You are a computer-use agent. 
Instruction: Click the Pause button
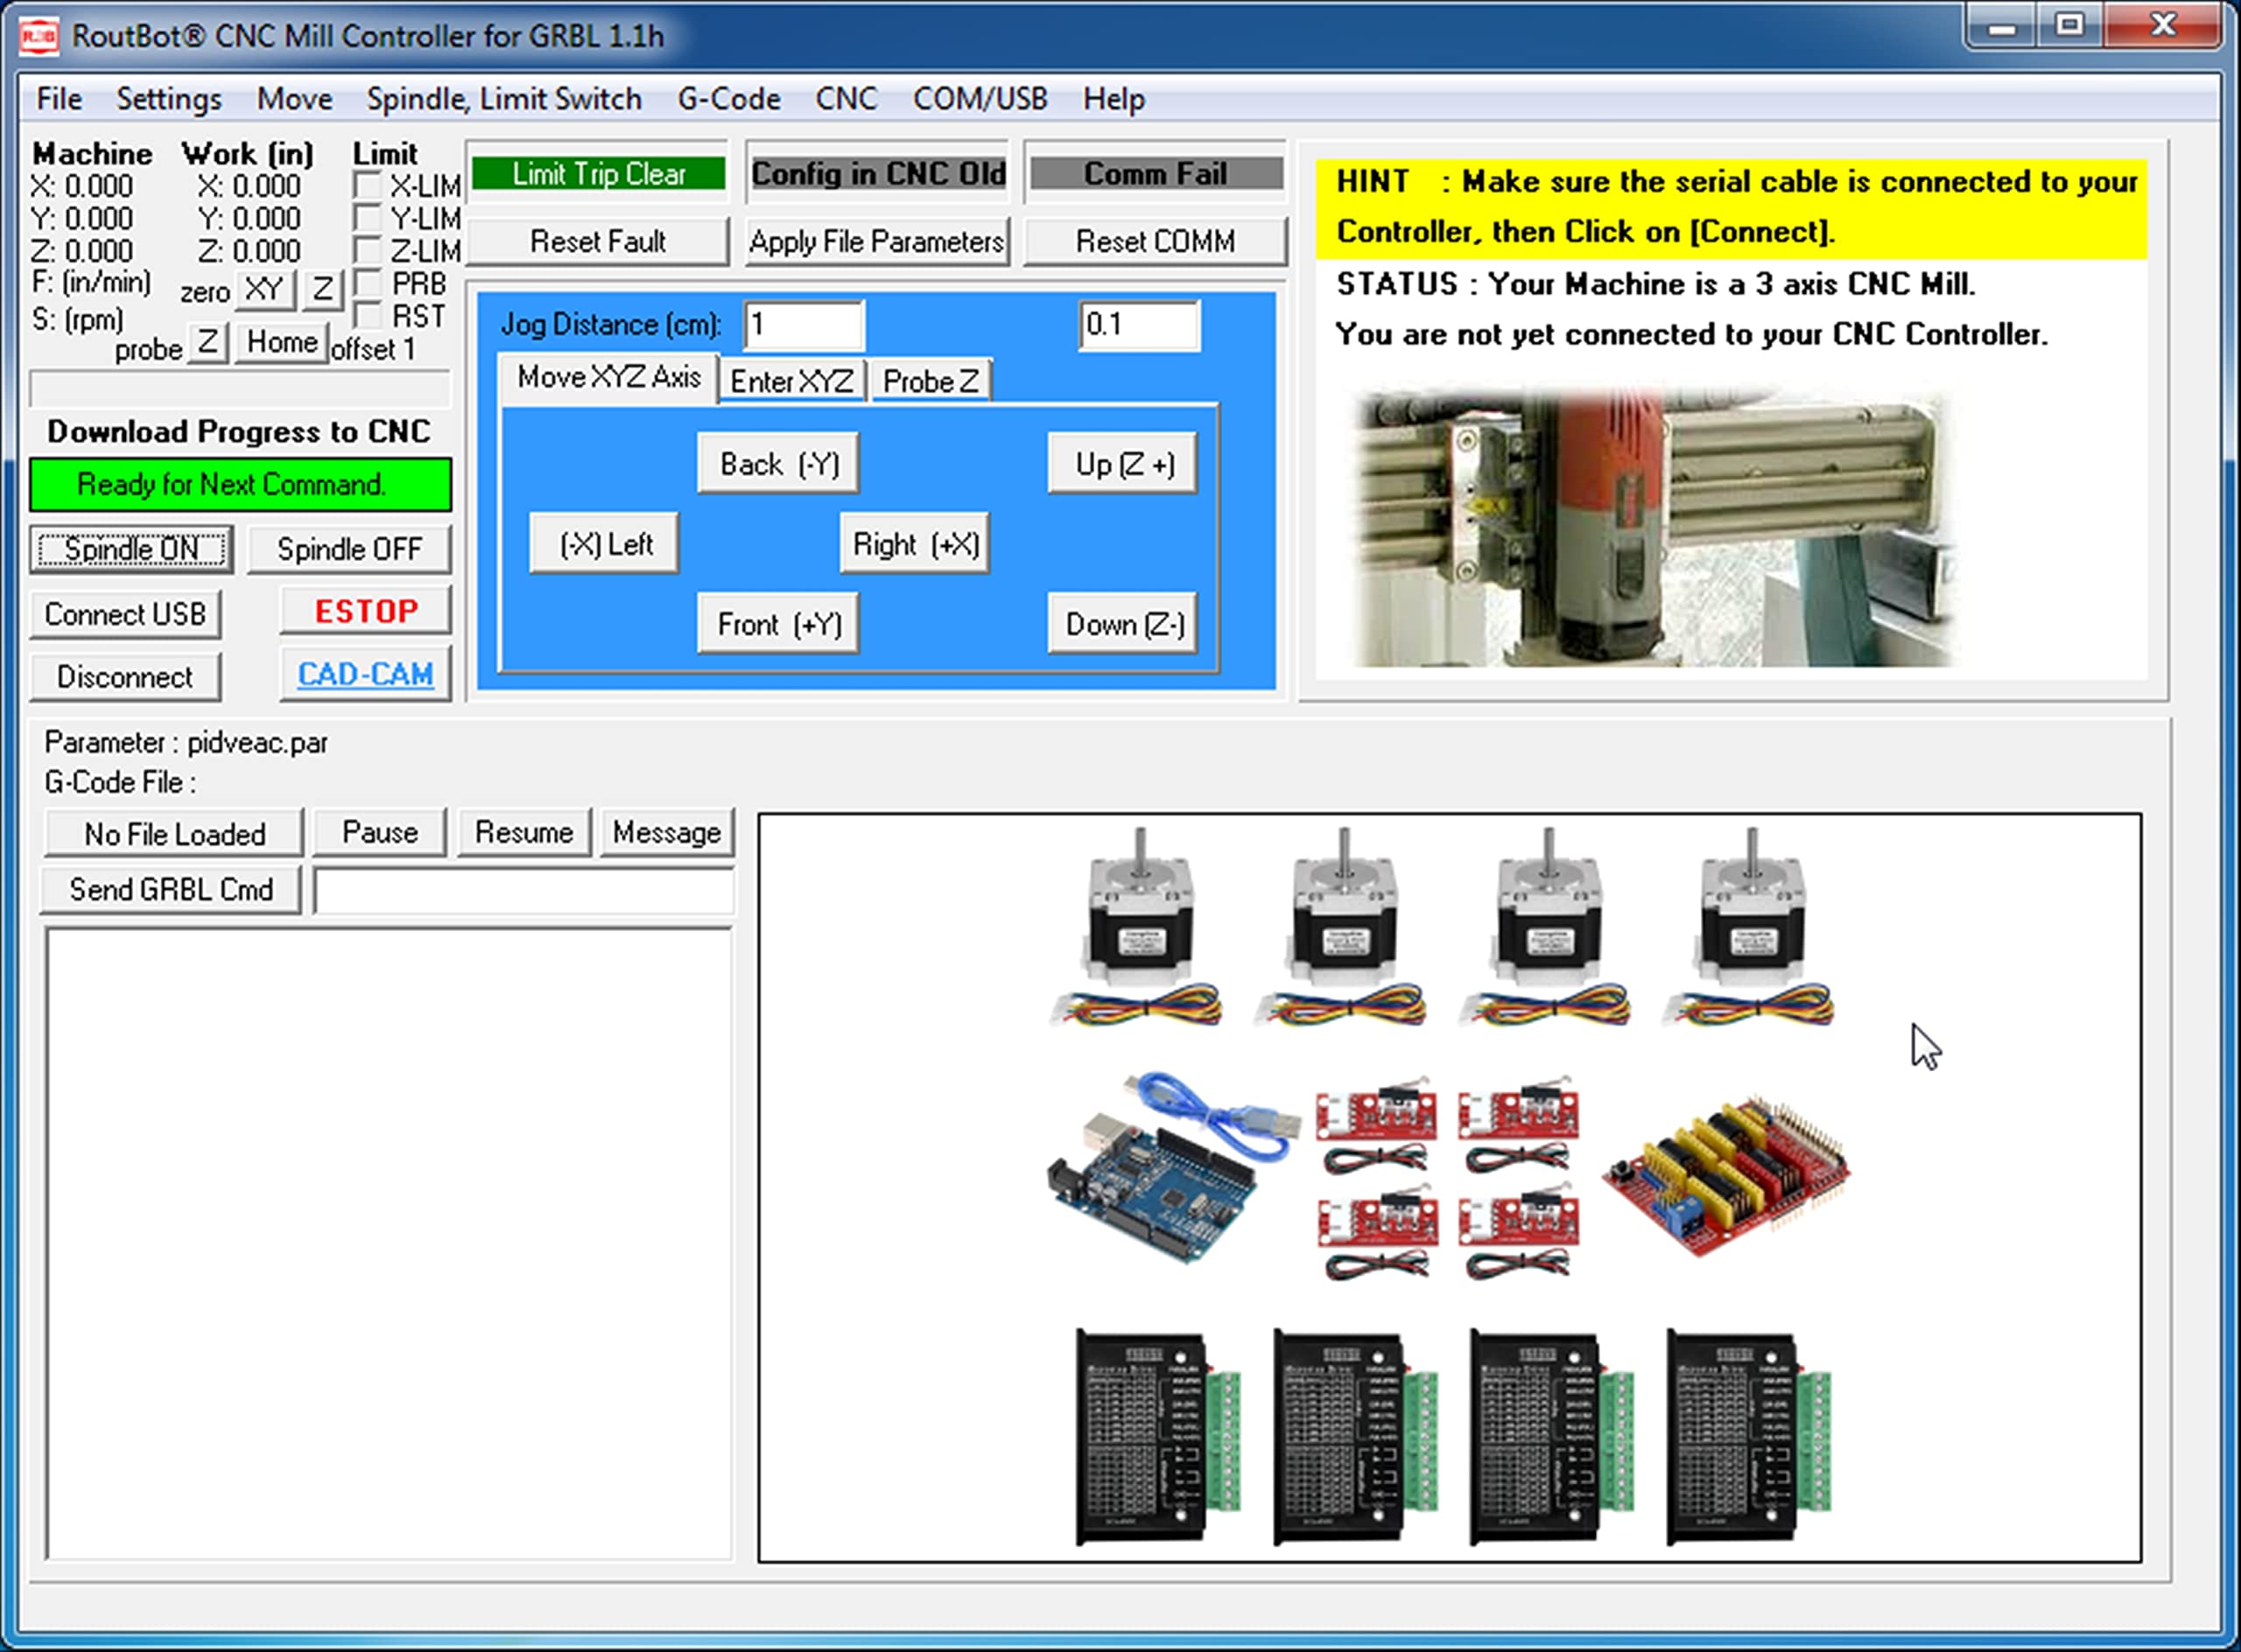(x=380, y=832)
